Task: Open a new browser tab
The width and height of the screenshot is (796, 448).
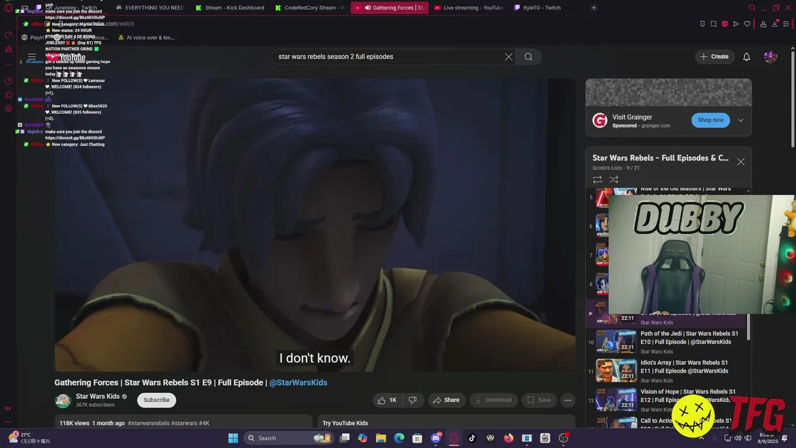Action: pos(594,7)
